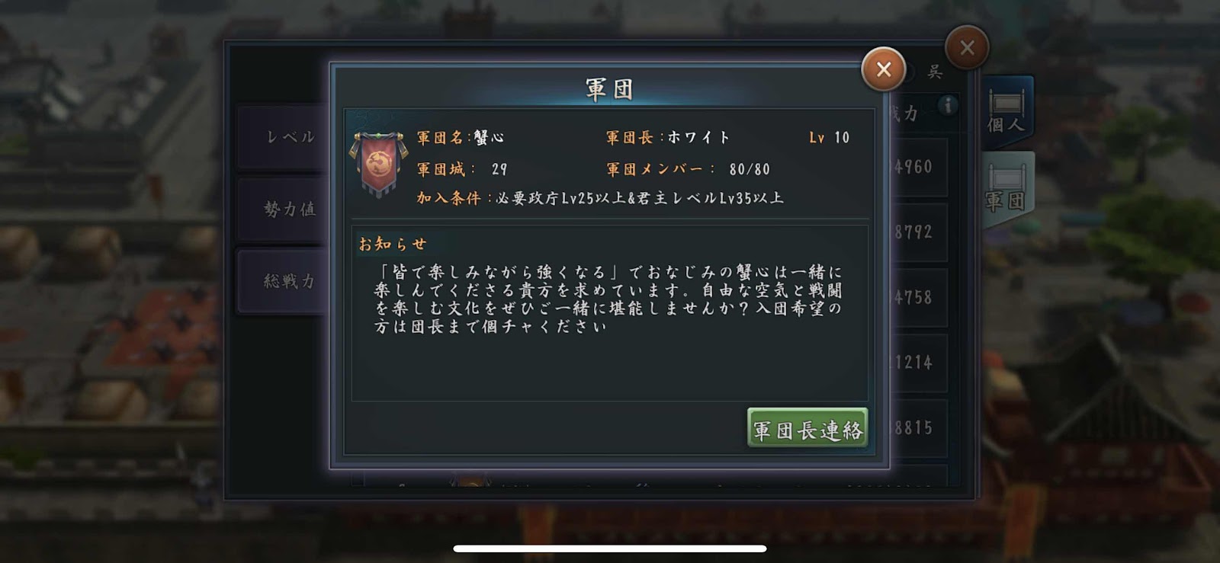
Task: Select the ranking entry ending 4758
Action: point(919,298)
